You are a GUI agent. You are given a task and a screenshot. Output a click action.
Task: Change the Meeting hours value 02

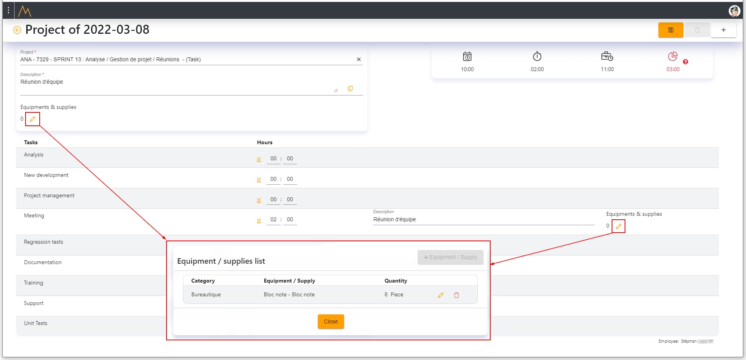[x=273, y=220]
